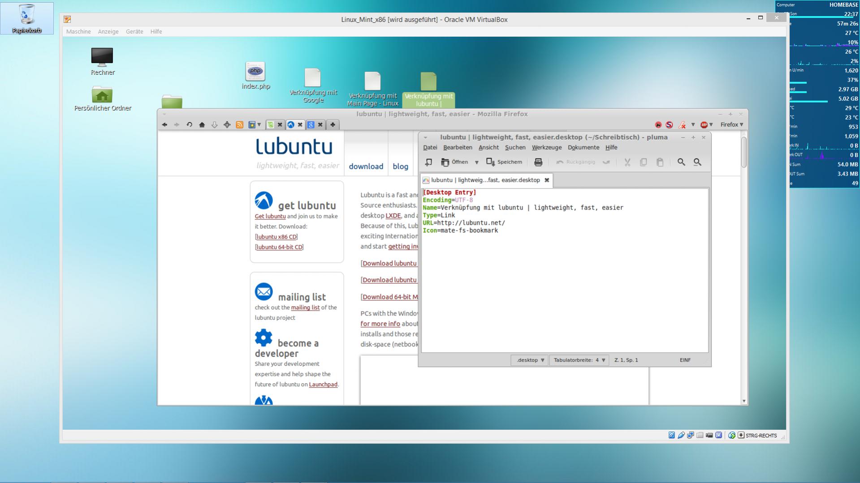
Task: Click the fullscreen arrows icon in Firefox
Action: click(227, 125)
